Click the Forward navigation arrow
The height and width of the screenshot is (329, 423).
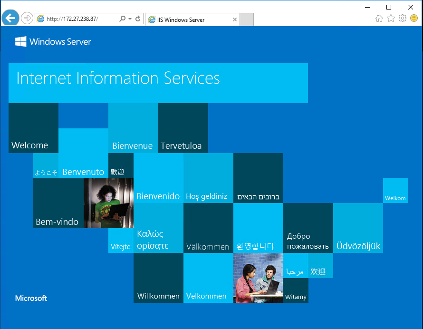27,19
